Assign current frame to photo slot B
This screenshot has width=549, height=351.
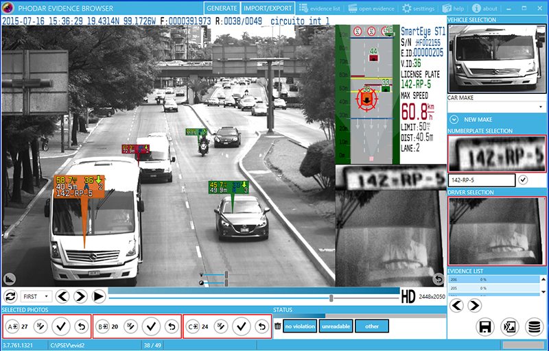pos(103,327)
